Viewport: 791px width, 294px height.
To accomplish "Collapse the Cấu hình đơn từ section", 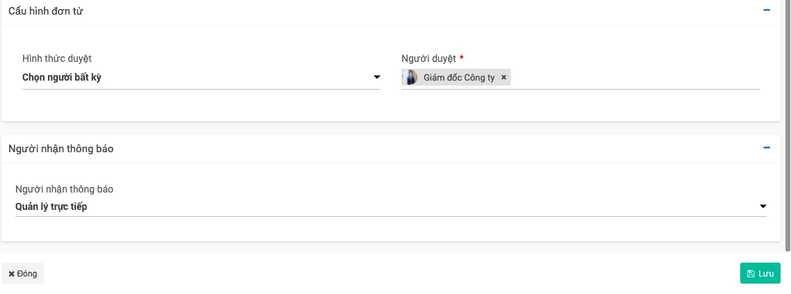I will tap(767, 10).
